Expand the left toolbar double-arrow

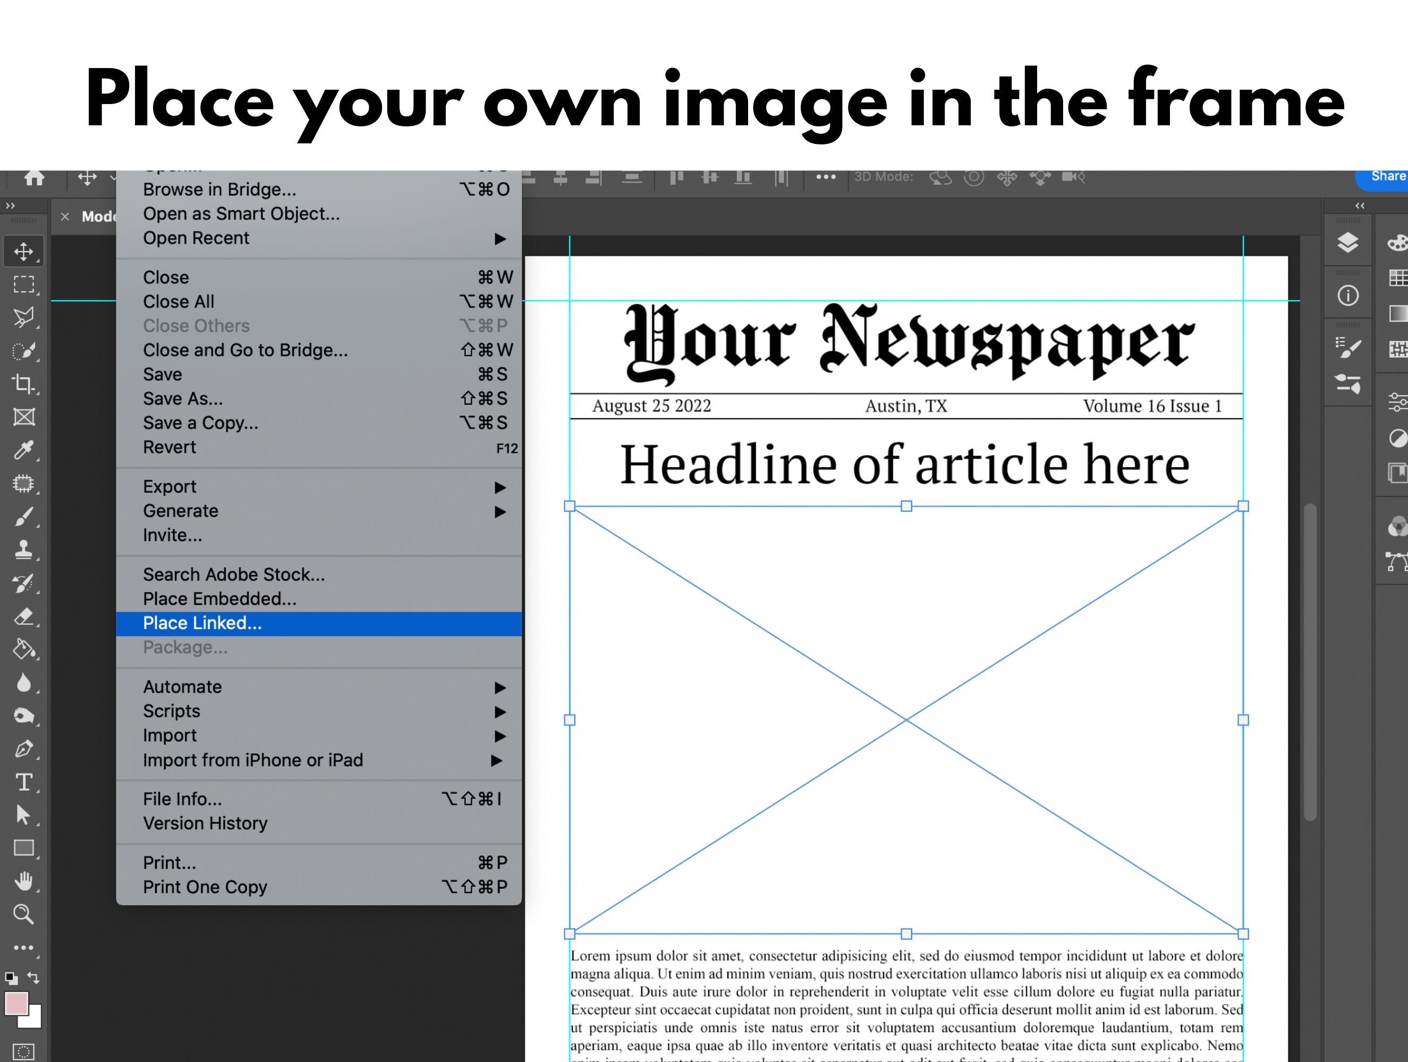pos(10,205)
